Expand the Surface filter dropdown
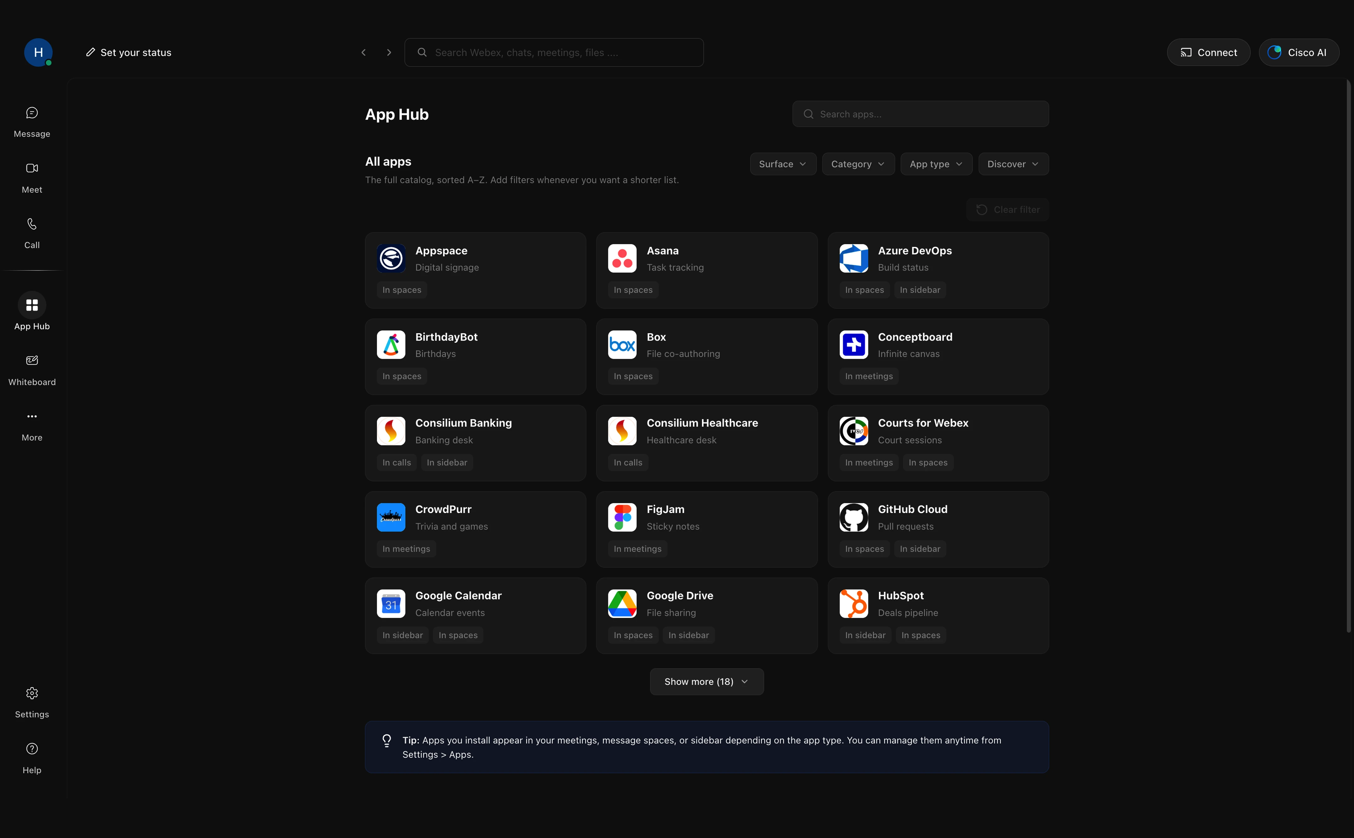Viewport: 1354px width, 838px height. 783,164
